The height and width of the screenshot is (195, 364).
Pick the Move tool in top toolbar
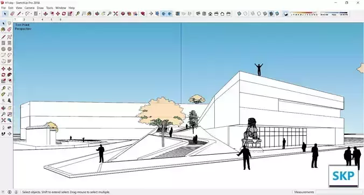coord(58,13)
